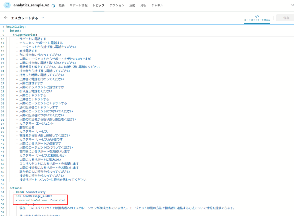Click the intent: line in code
Viewport: 294px width, 216px height.
pyautogui.click(x=15, y=30)
